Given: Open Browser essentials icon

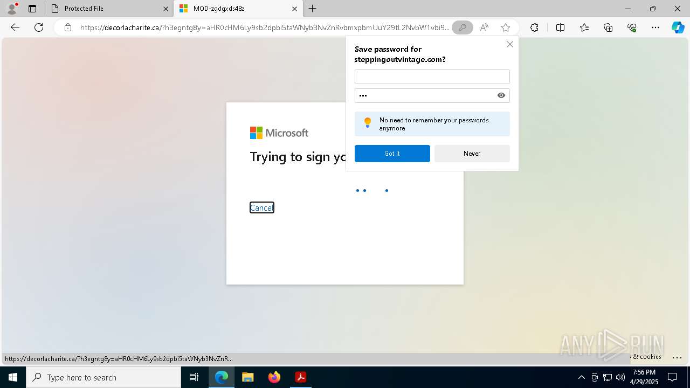Looking at the screenshot, I should pyautogui.click(x=632, y=27).
